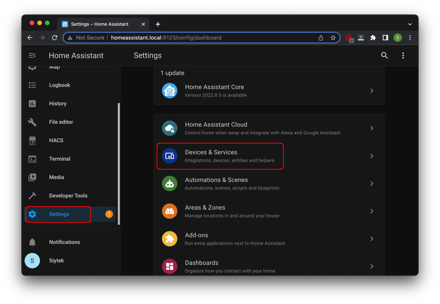Collapse the sidebar with the toggle arrow
This screenshot has height=304, width=440.
pos(32,55)
